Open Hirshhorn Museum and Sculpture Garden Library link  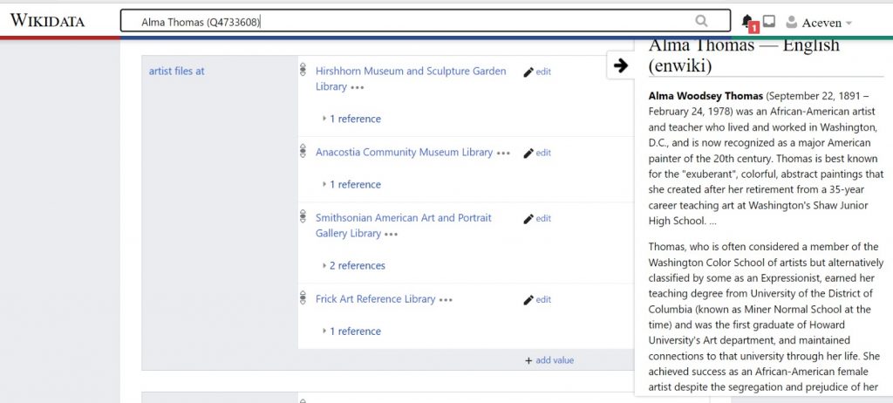point(411,79)
